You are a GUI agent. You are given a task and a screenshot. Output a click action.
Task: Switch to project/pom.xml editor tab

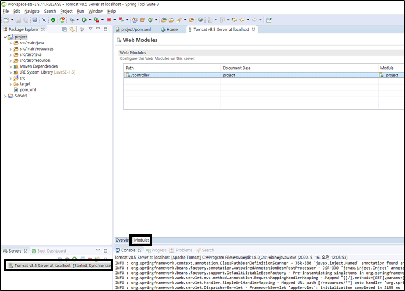133,30
